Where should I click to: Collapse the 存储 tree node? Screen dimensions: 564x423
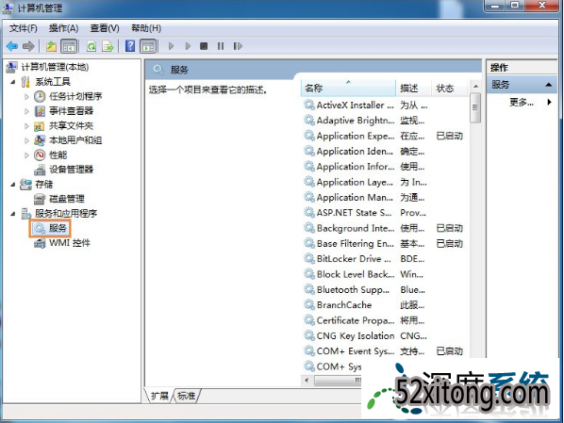pyautogui.click(x=13, y=185)
